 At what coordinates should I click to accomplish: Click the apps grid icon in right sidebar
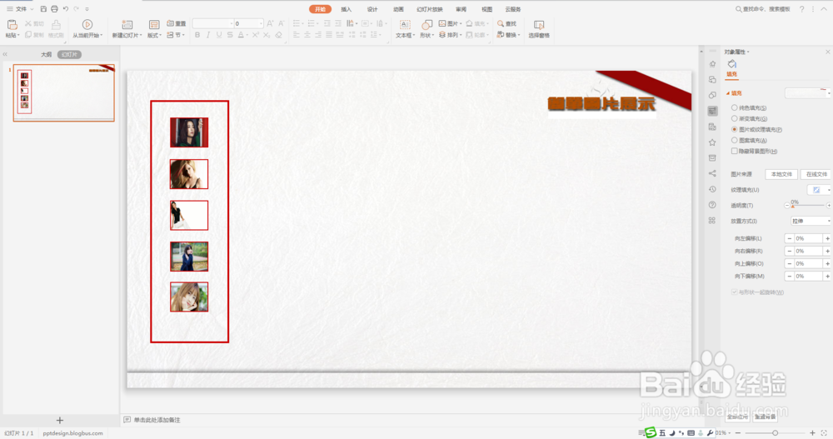pos(712,221)
